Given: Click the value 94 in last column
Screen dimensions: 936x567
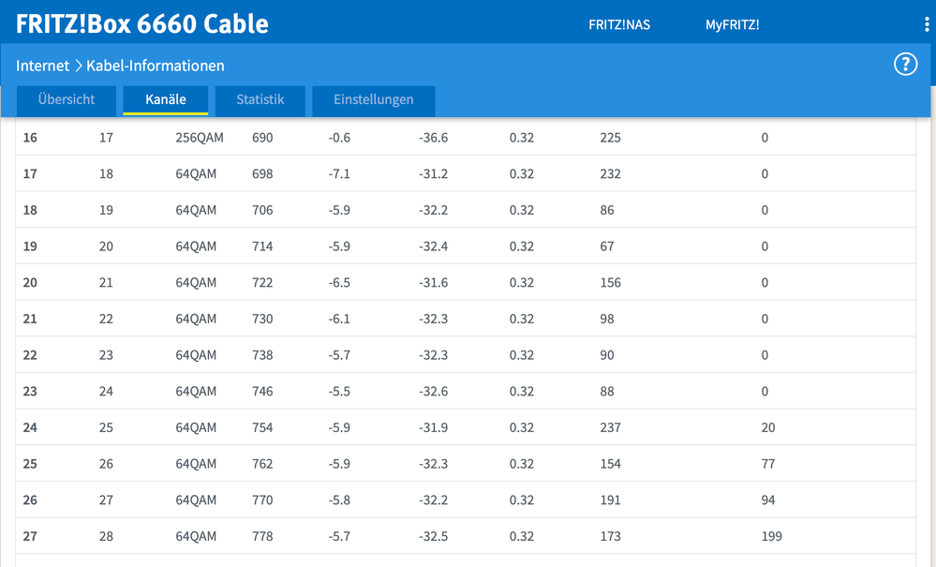Looking at the screenshot, I should (x=768, y=500).
